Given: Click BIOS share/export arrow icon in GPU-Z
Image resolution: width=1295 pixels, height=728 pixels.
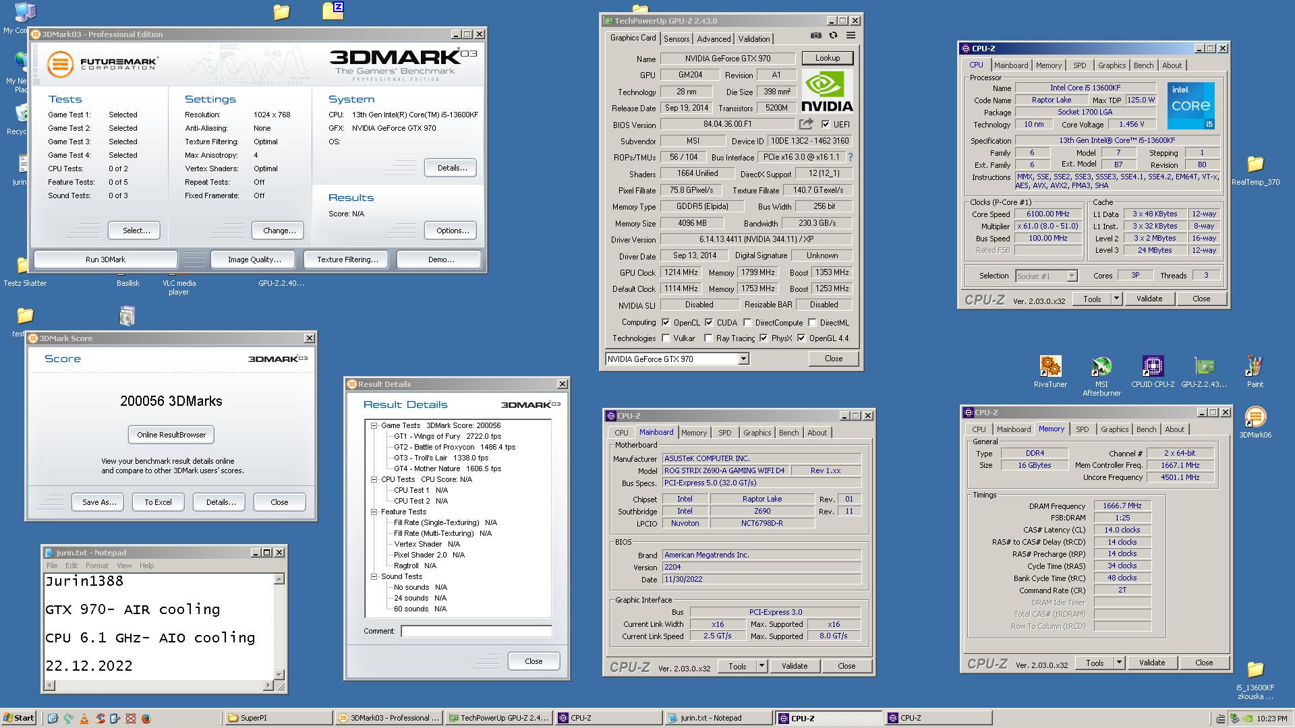Looking at the screenshot, I should 806,124.
